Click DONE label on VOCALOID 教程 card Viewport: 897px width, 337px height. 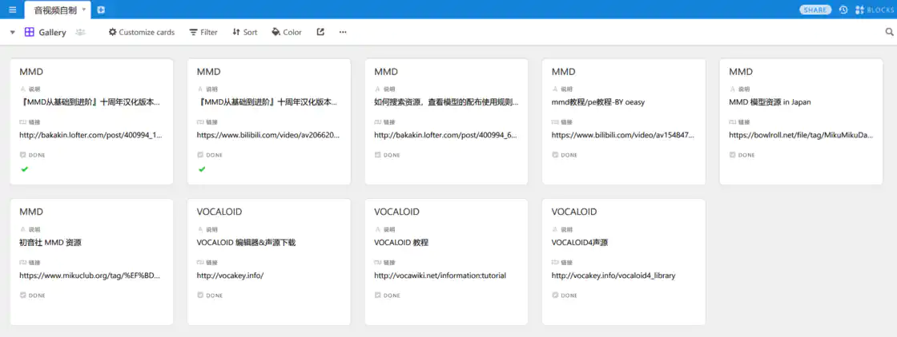[392, 296]
